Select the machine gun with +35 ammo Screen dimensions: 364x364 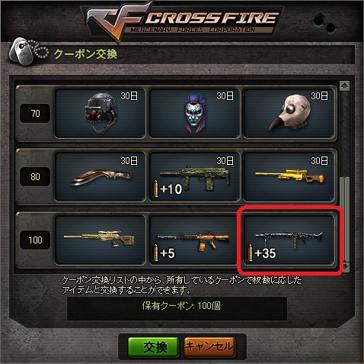pyautogui.click(x=289, y=240)
